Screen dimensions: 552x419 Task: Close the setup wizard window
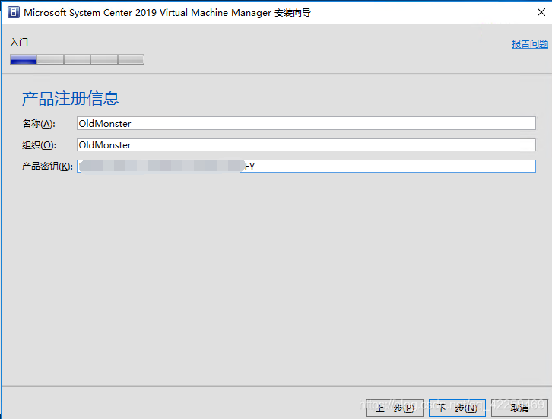pos(541,12)
